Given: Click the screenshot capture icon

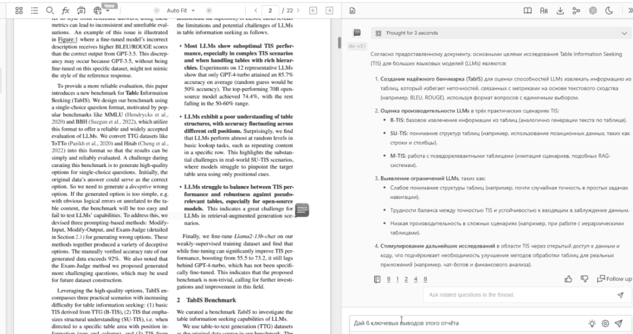Looking at the screenshot, I should pos(81,10).
